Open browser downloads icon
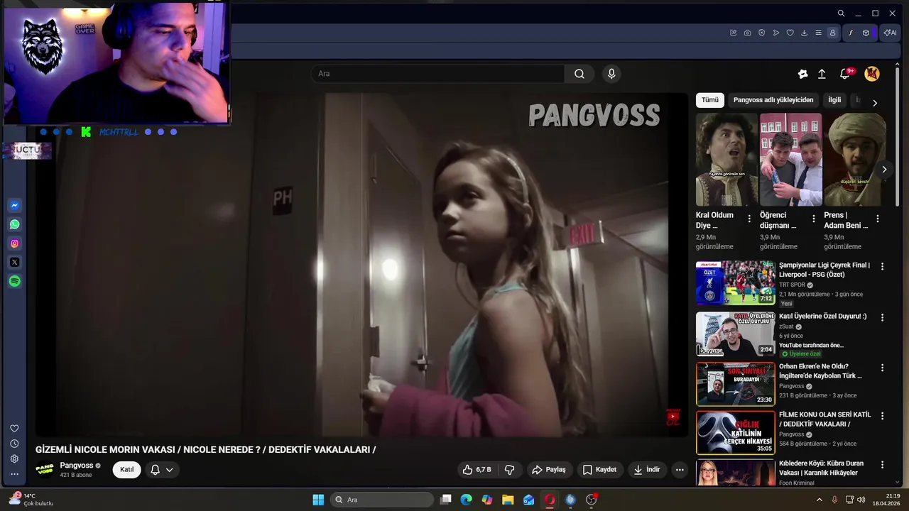The height and width of the screenshot is (511, 909). pyautogui.click(x=804, y=33)
